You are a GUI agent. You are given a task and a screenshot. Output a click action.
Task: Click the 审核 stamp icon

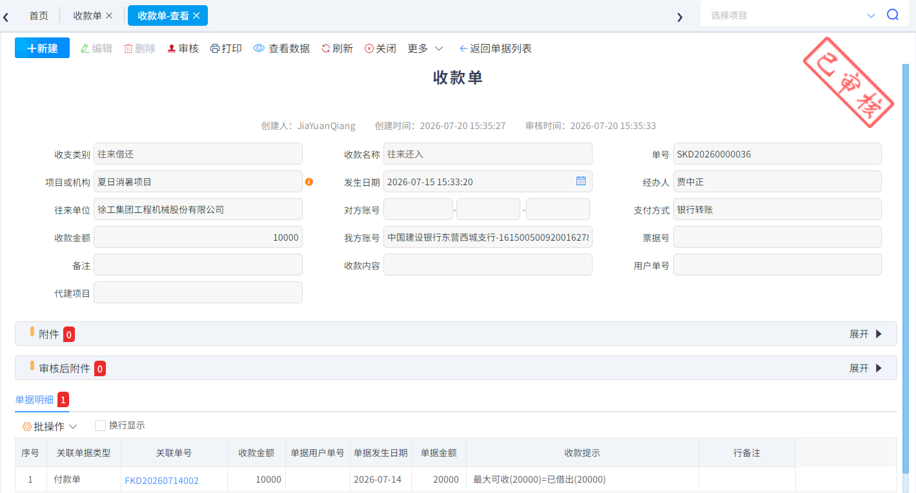coord(172,48)
